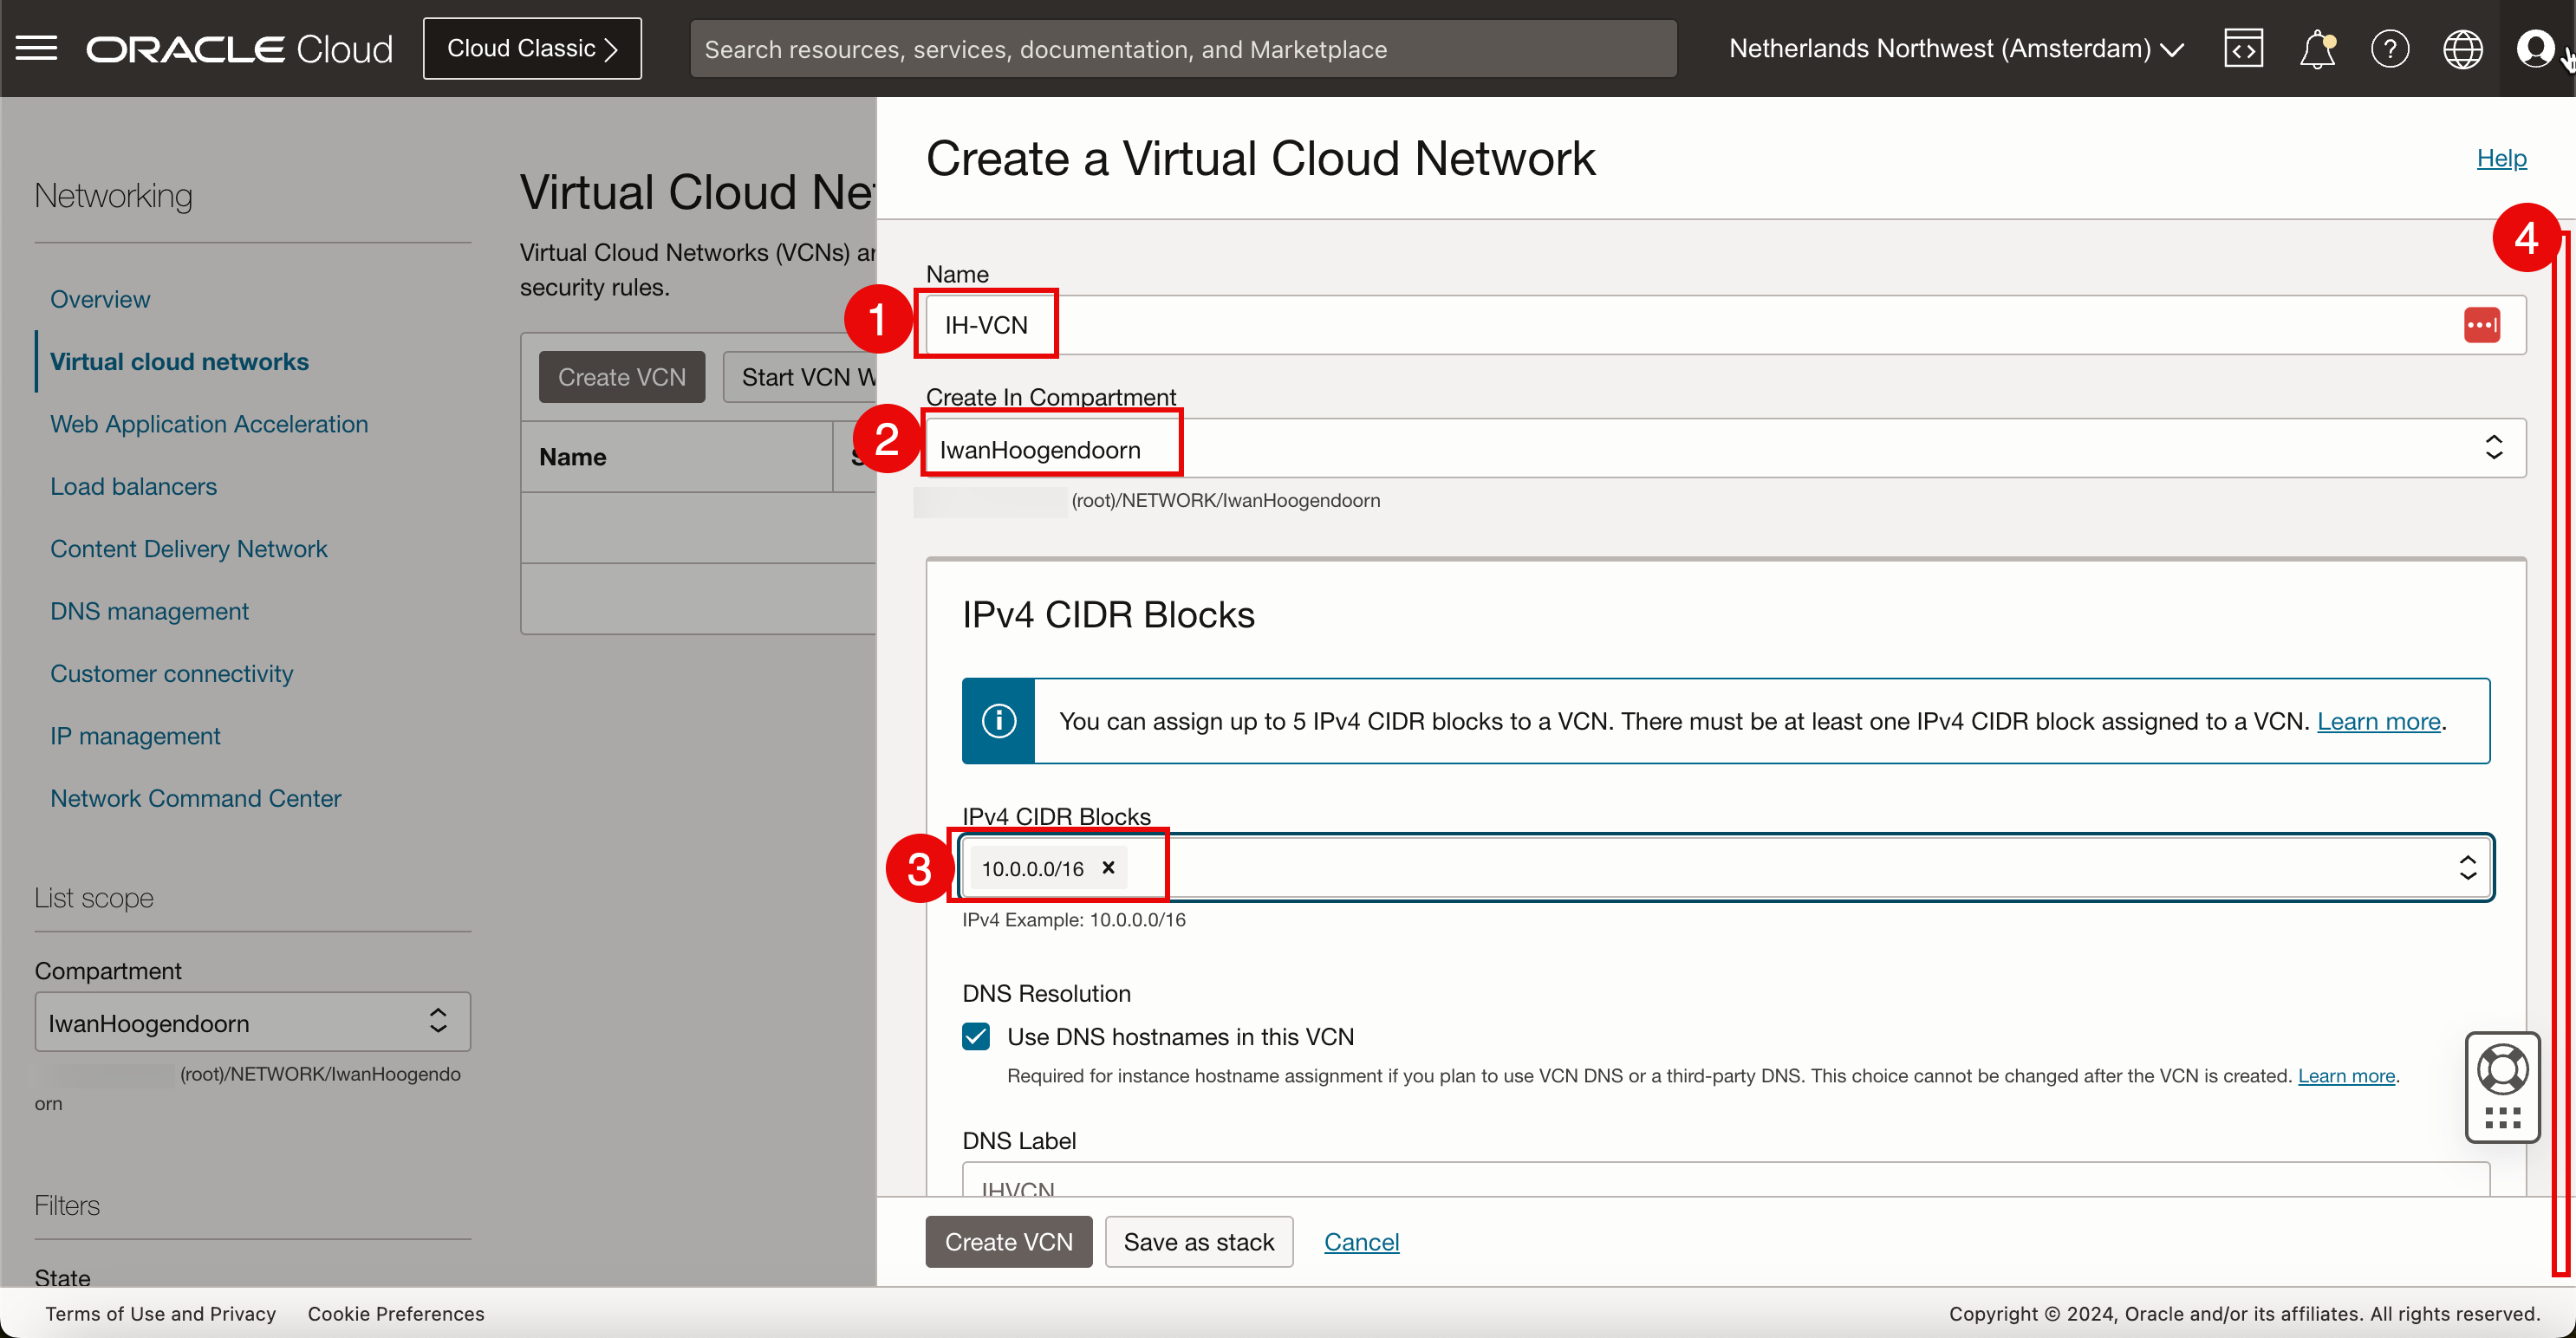Screen dimensions: 2576x1338
Task: Open the Netherlands Northwest region selector
Action: coord(1955,48)
